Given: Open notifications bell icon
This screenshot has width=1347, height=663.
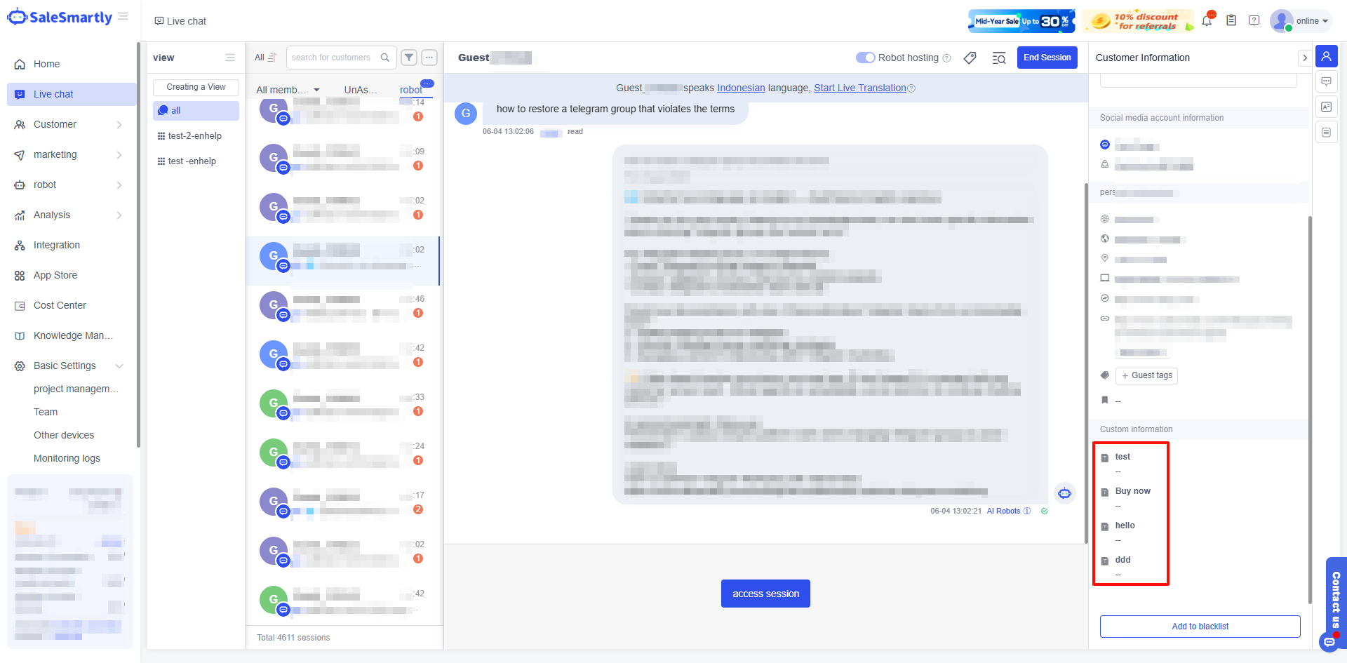Looking at the screenshot, I should [x=1207, y=20].
